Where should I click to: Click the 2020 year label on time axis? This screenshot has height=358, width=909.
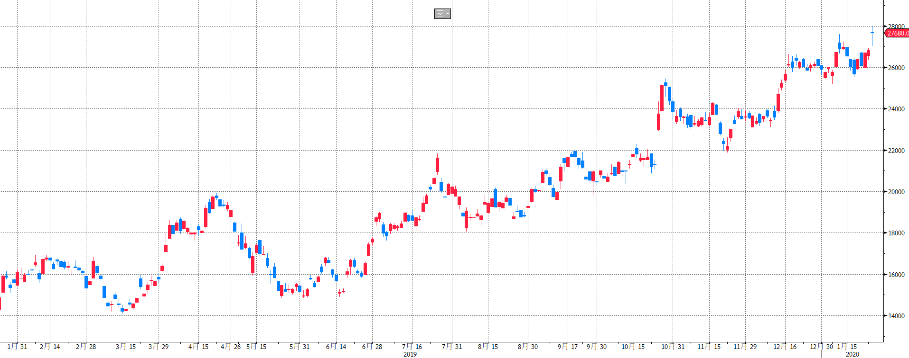click(852, 354)
